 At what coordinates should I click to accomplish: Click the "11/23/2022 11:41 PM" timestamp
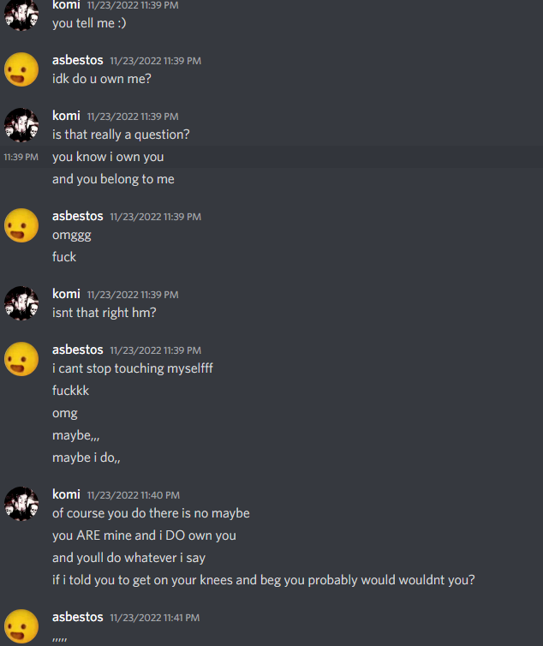coord(155,618)
